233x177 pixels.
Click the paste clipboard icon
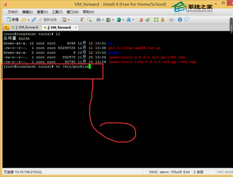(x=83, y=20)
